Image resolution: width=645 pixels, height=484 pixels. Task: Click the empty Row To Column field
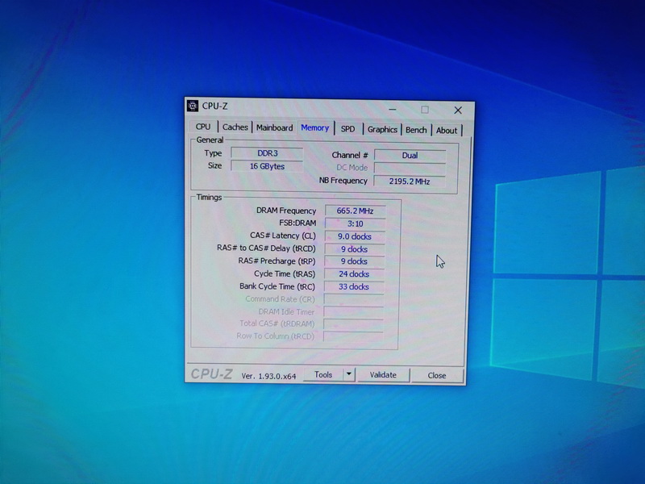(353, 336)
